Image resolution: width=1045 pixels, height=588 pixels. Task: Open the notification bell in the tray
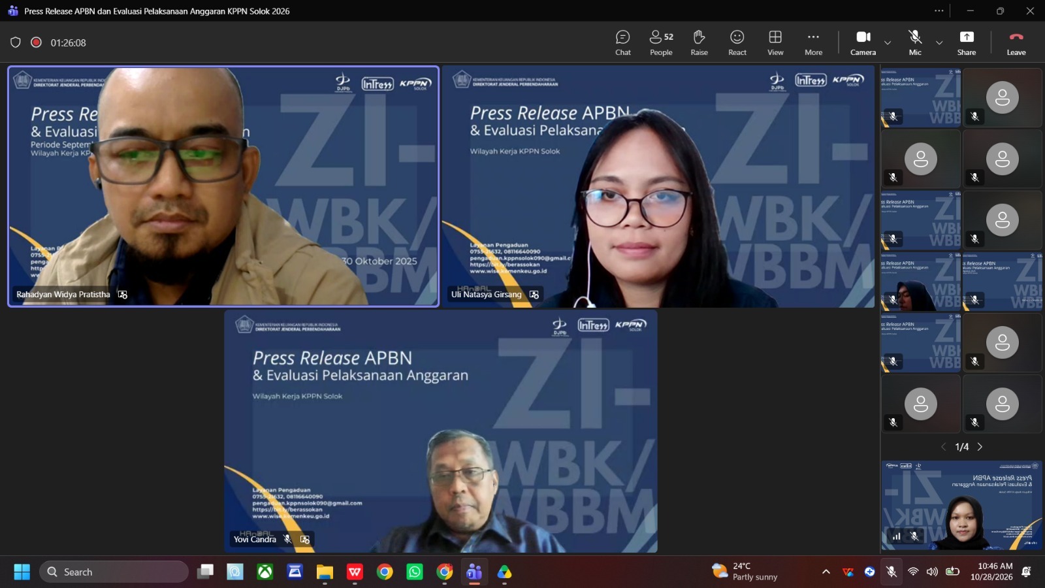pyautogui.click(x=1026, y=572)
